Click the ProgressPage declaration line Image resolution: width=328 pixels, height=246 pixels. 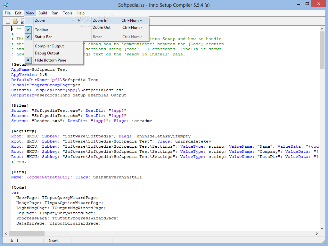coord(67,218)
